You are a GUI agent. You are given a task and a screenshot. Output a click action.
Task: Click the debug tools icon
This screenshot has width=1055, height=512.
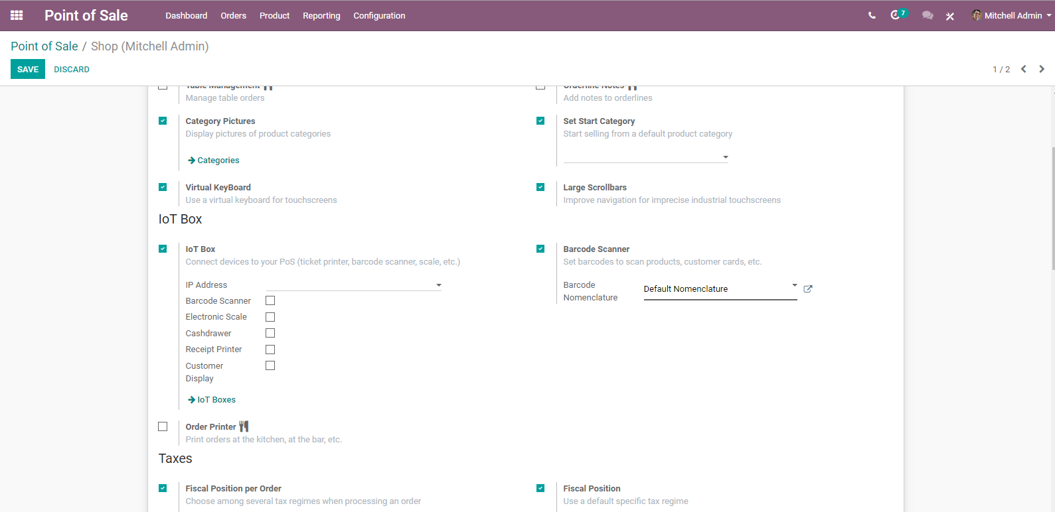(x=950, y=16)
